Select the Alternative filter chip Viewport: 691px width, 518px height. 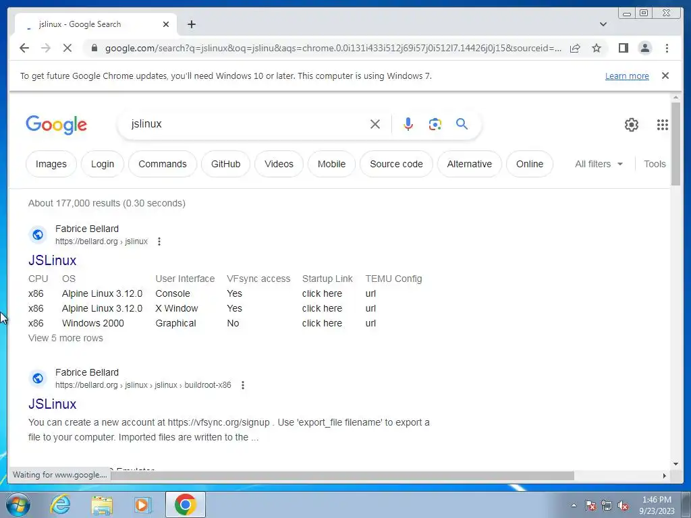point(470,164)
